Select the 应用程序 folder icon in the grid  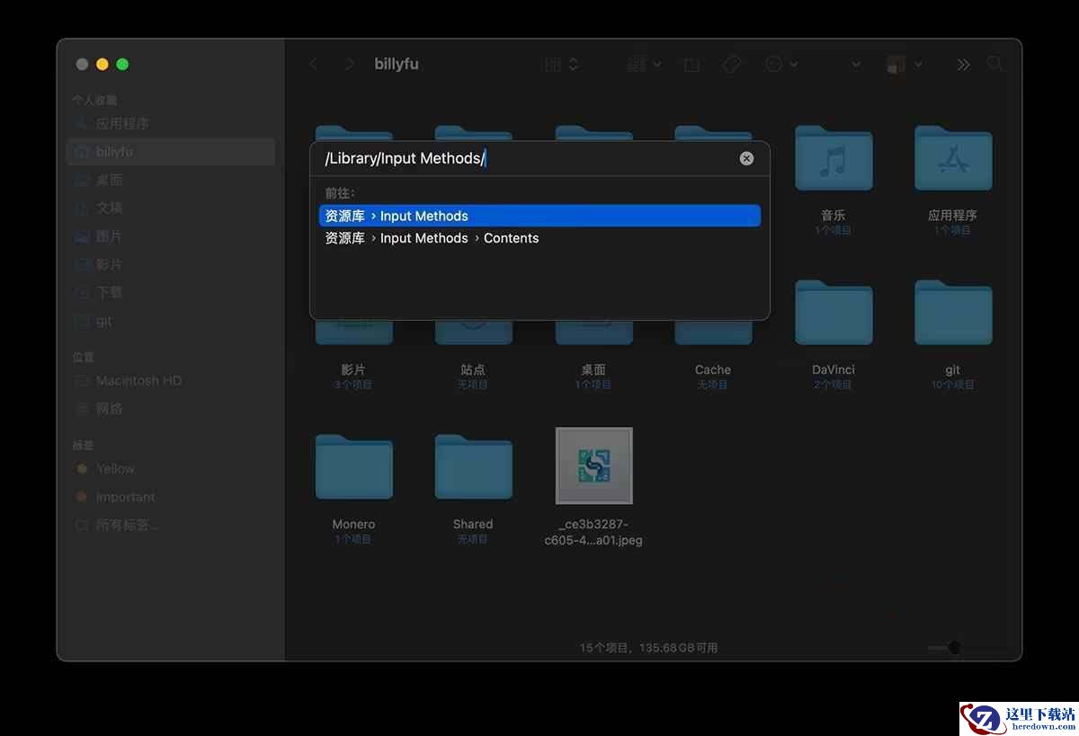pyautogui.click(x=953, y=158)
